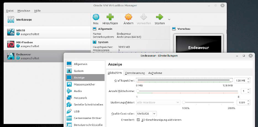This screenshot has height=127, width=258.
Task: Click Arch Linux (64-bit) text
Action: click(129, 37)
